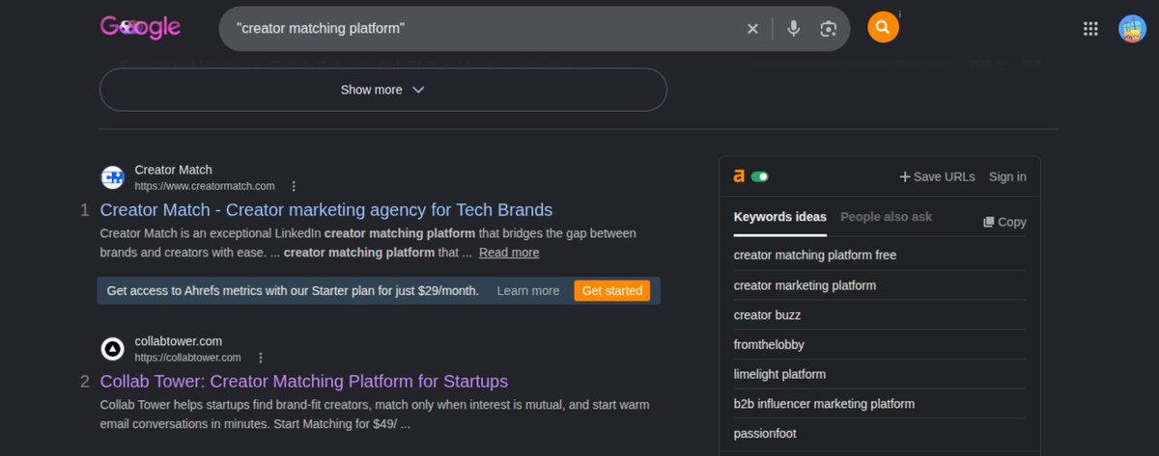
Task: Open the Collab Tower result title link
Action: [304, 381]
